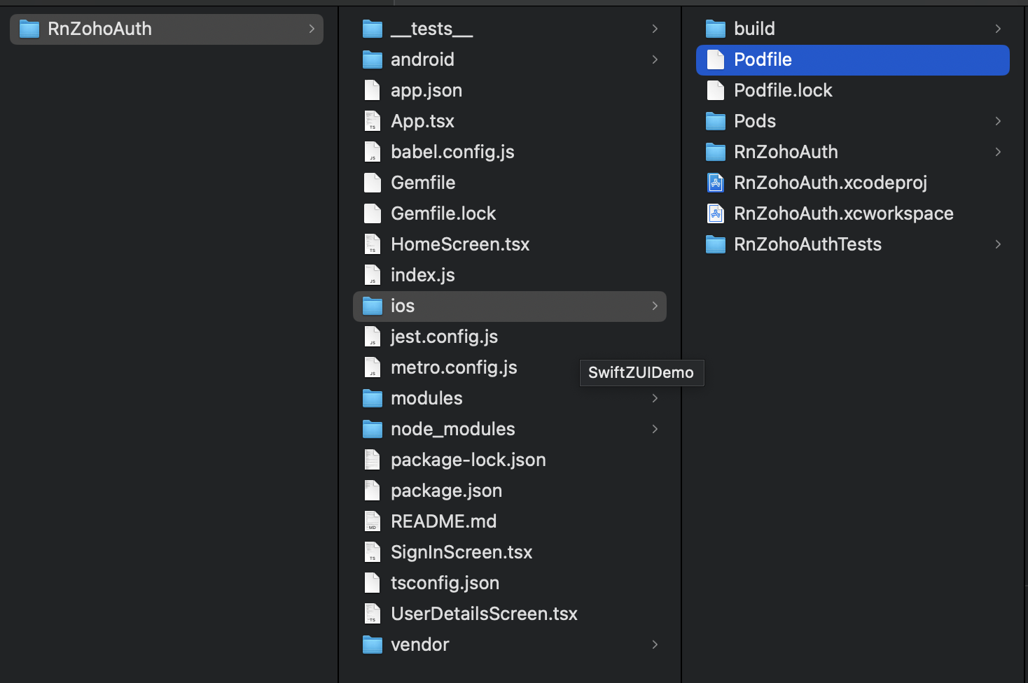Expand the build folder chevron
This screenshot has height=683, width=1028.
998,29
